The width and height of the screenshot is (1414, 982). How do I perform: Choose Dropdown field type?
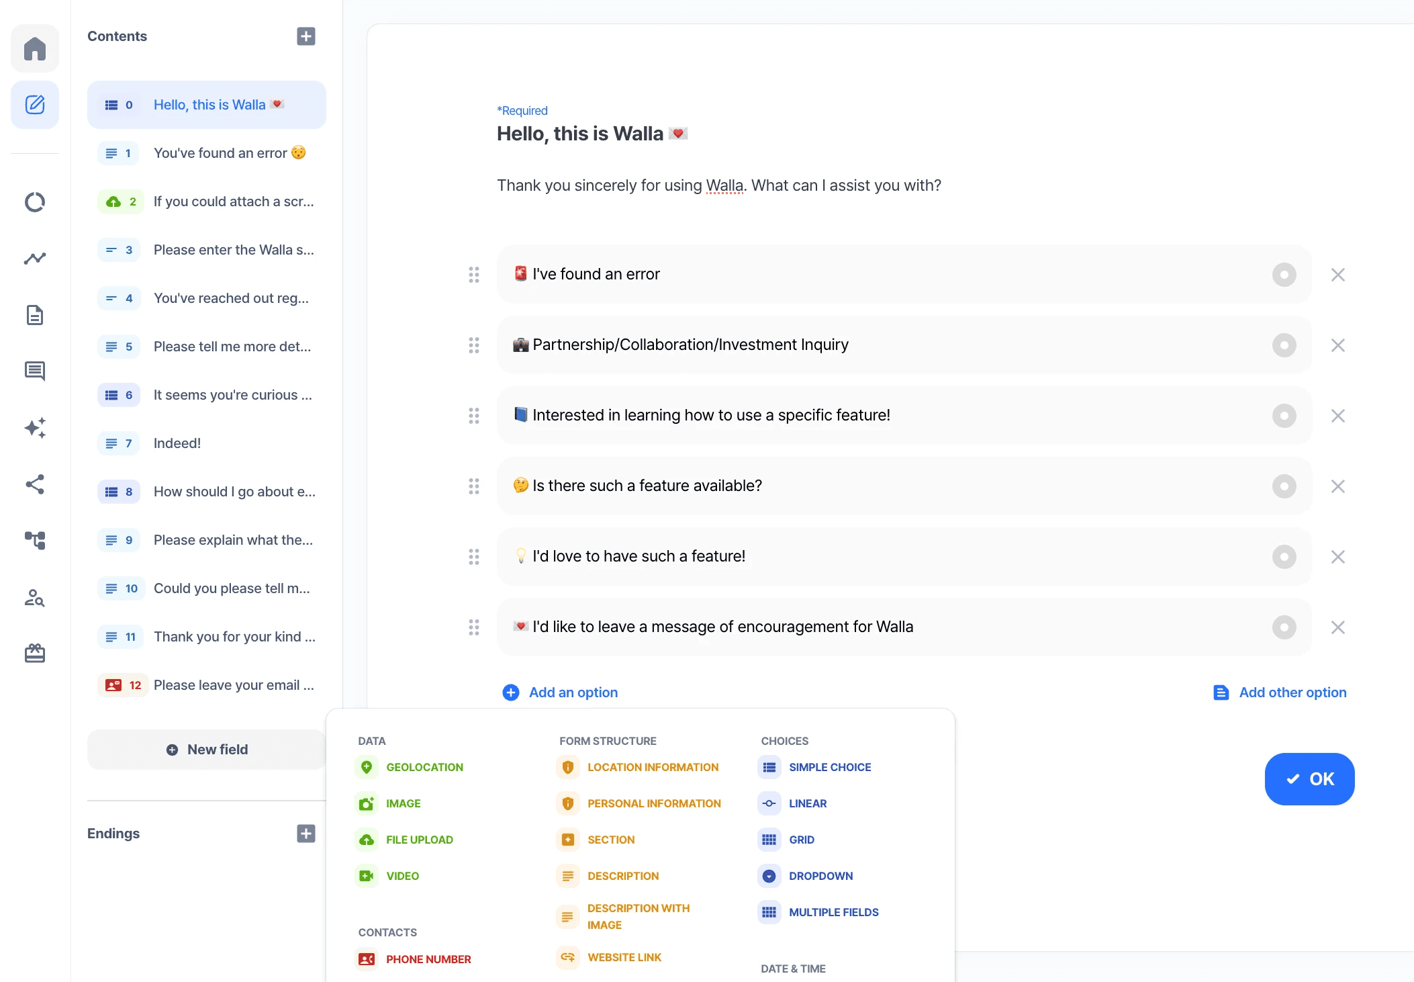click(806, 876)
